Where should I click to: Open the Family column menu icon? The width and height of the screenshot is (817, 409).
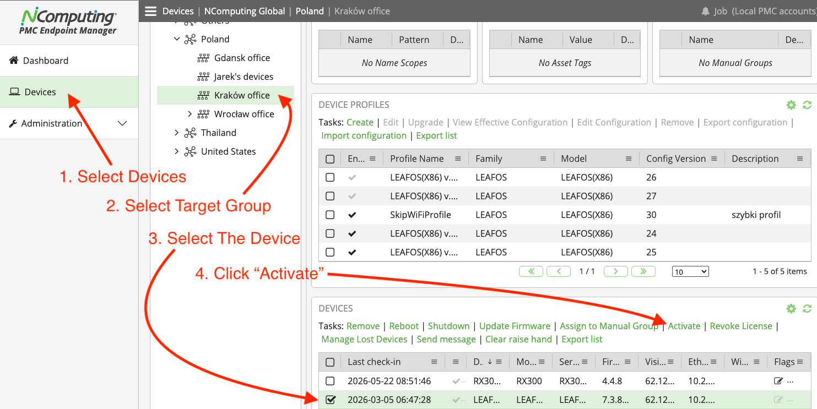[543, 159]
